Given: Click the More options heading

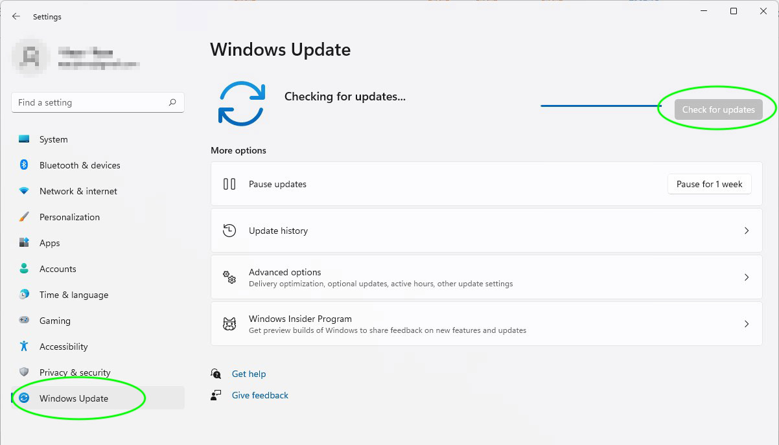Looking at the screenshot, I should (x=238, y=150).
